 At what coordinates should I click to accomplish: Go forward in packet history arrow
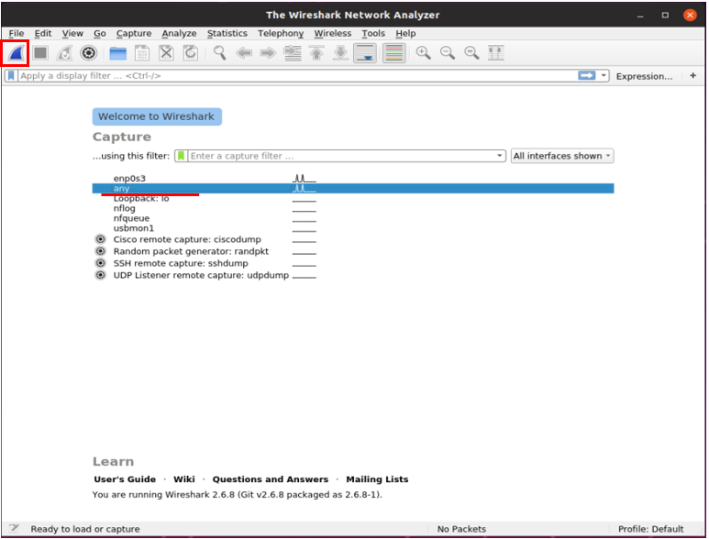click(x=268, y=53)
